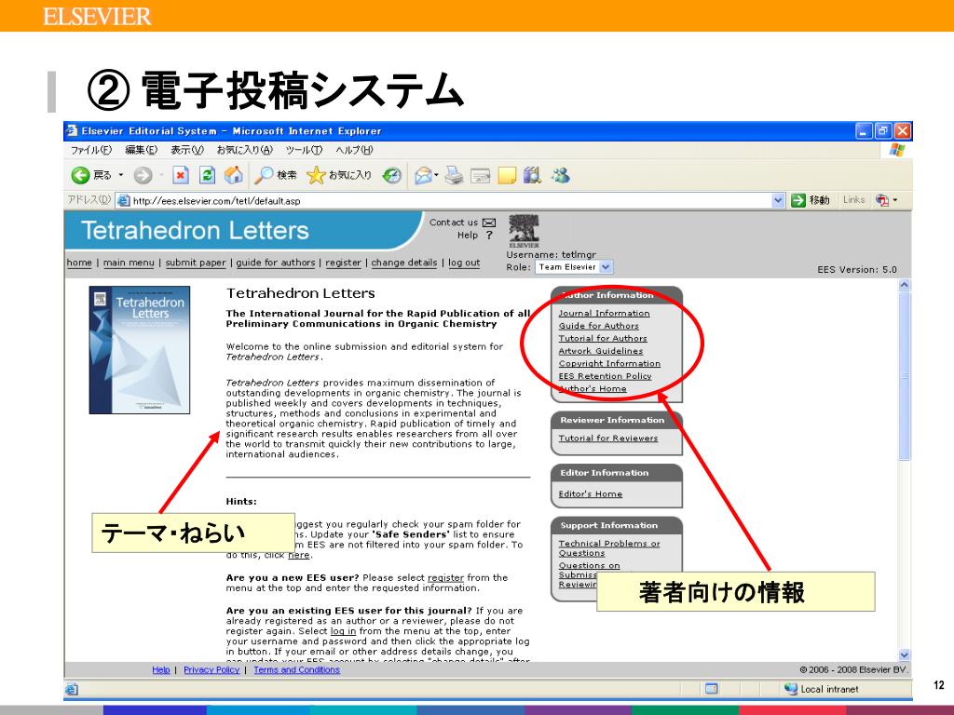The width and height of the screenshot is (954, 715).
Task: Click the Help footer link
Action: click(160, 669)
